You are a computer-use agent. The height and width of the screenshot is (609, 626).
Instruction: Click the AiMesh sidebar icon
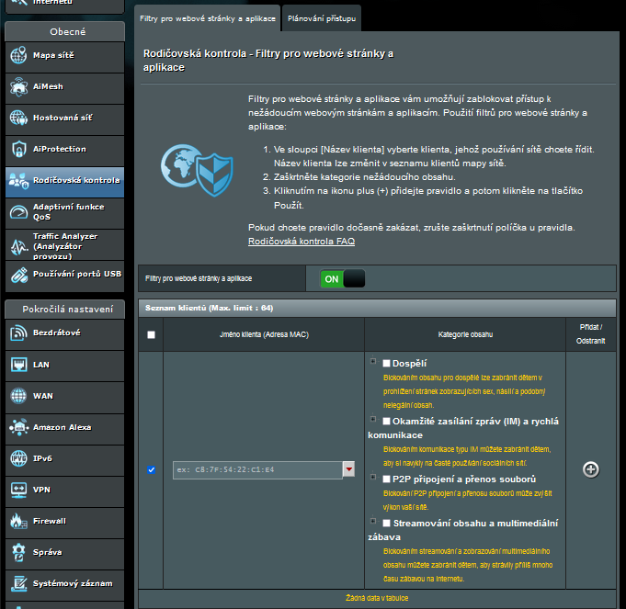click(x=19, y=86)
